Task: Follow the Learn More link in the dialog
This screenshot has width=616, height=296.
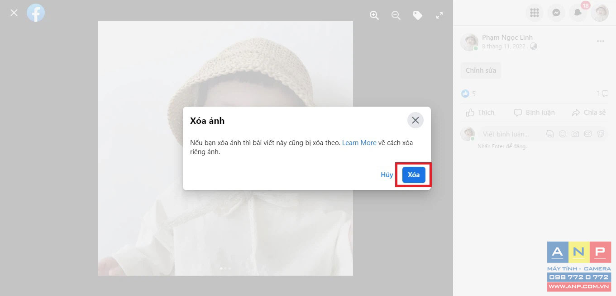Action: [x=359, y=143]
